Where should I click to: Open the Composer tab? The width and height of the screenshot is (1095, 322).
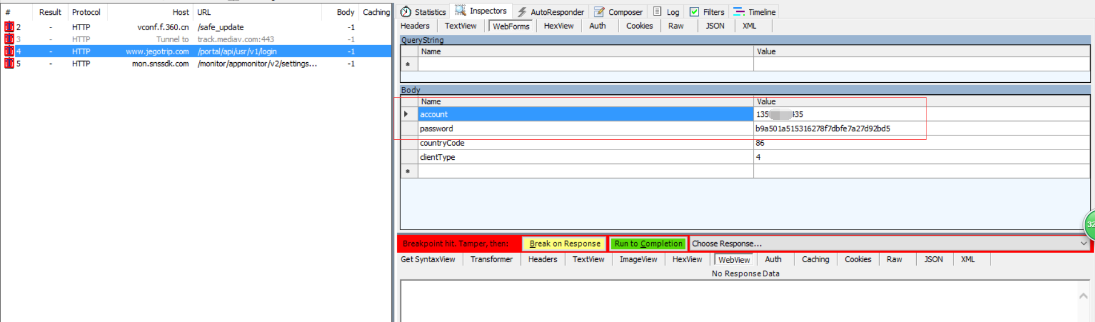point(619,12)
